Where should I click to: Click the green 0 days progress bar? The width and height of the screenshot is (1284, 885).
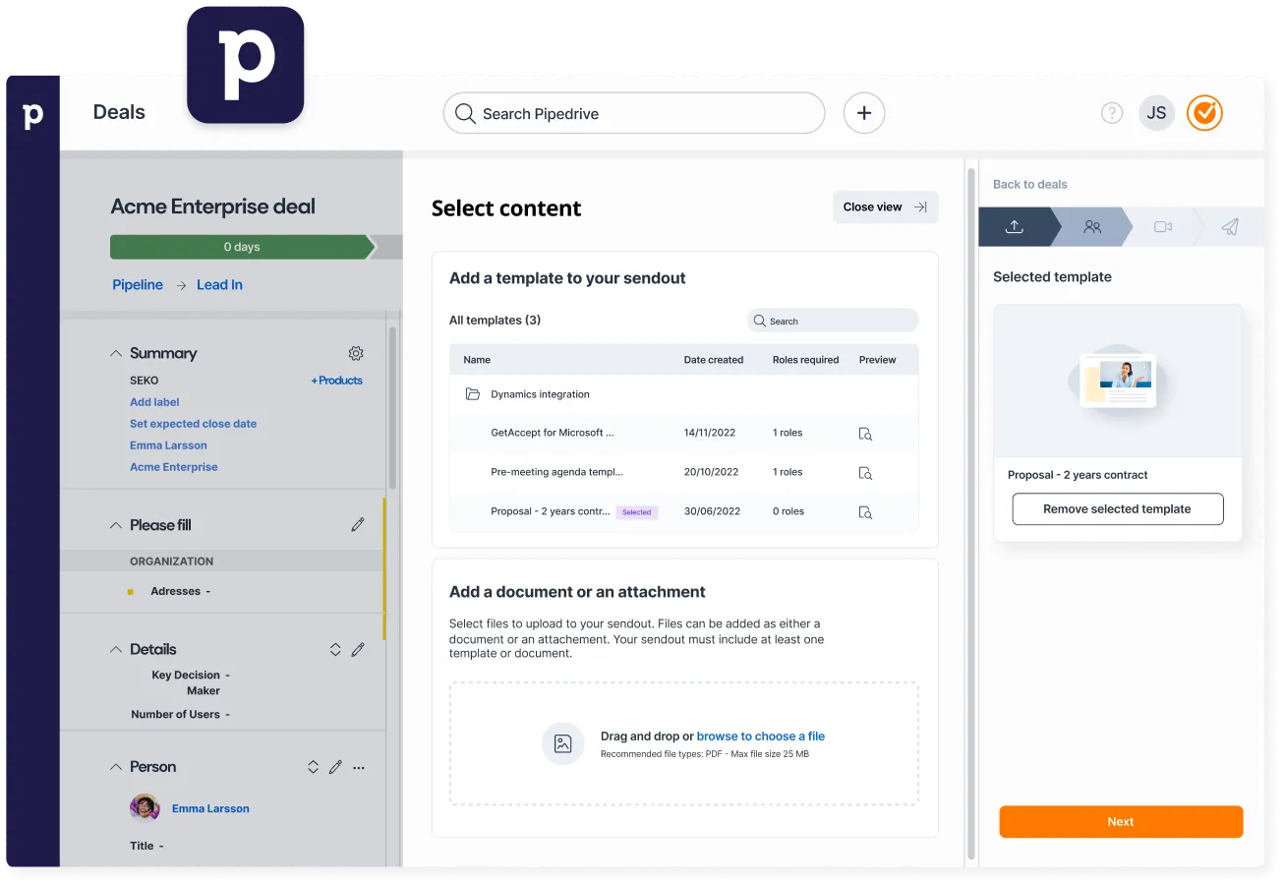point(242,247)
